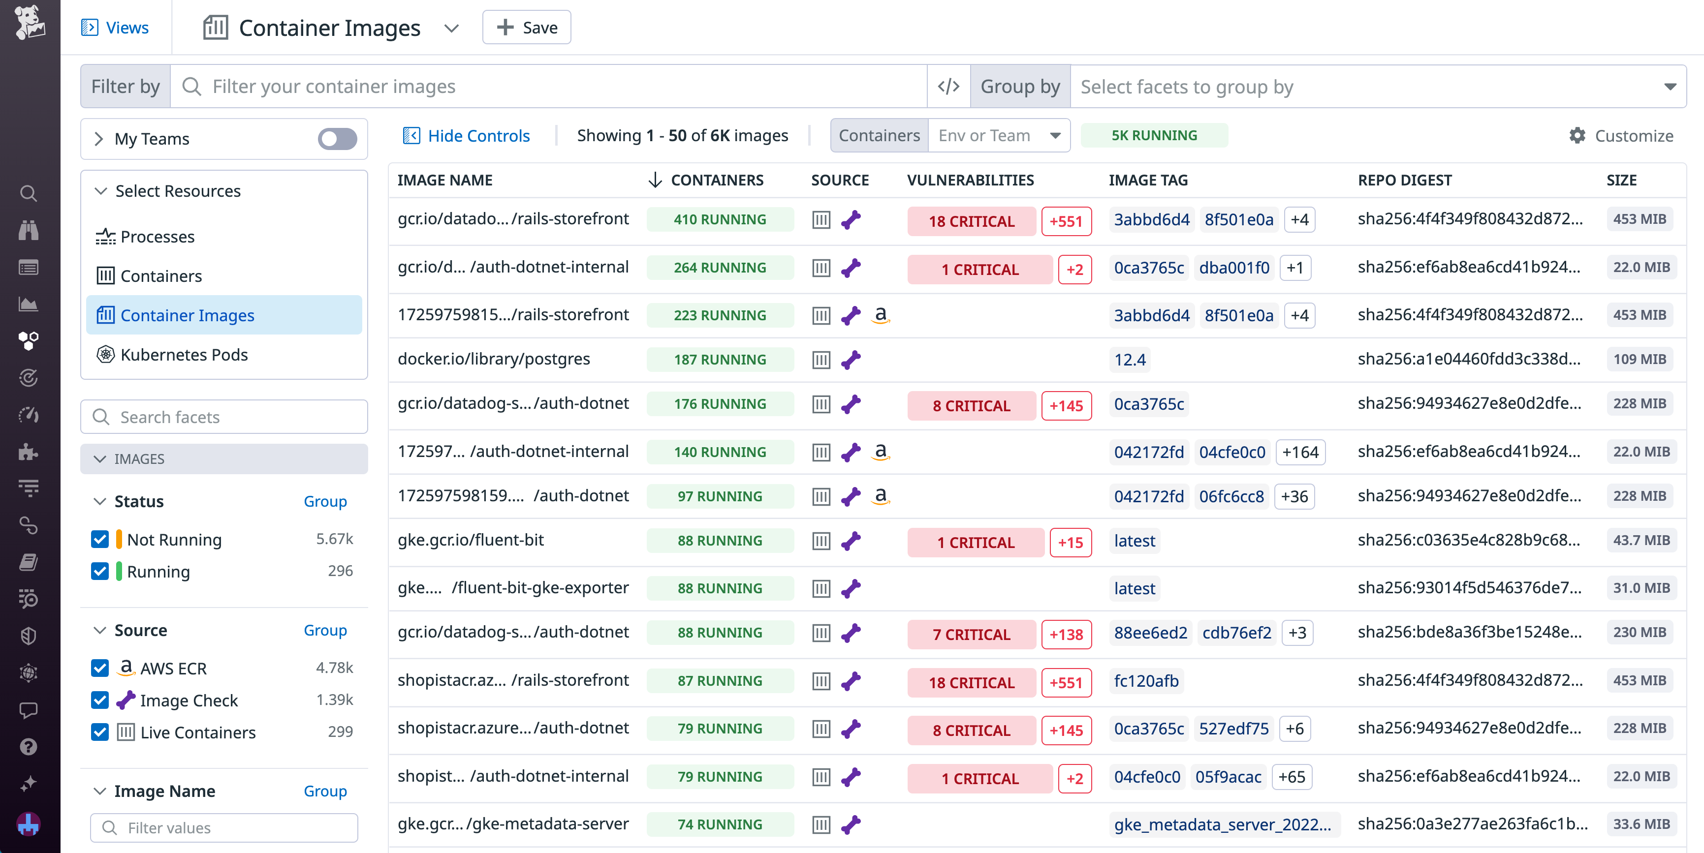Open the Watchdog binoculars icon in sidebar
1704x853 pixels.
[x=29, y=230]
